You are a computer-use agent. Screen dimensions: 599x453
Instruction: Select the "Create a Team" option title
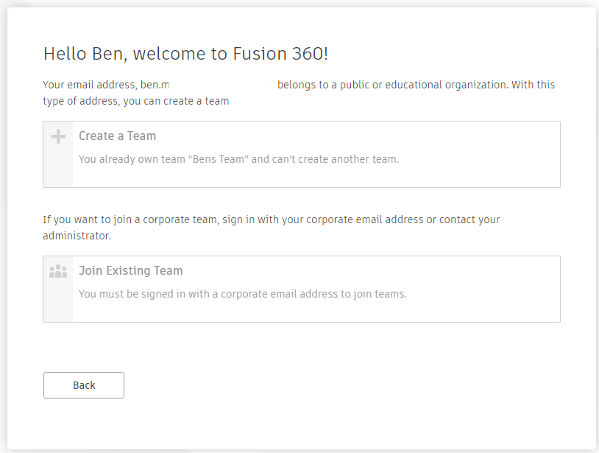pos(117,136)
